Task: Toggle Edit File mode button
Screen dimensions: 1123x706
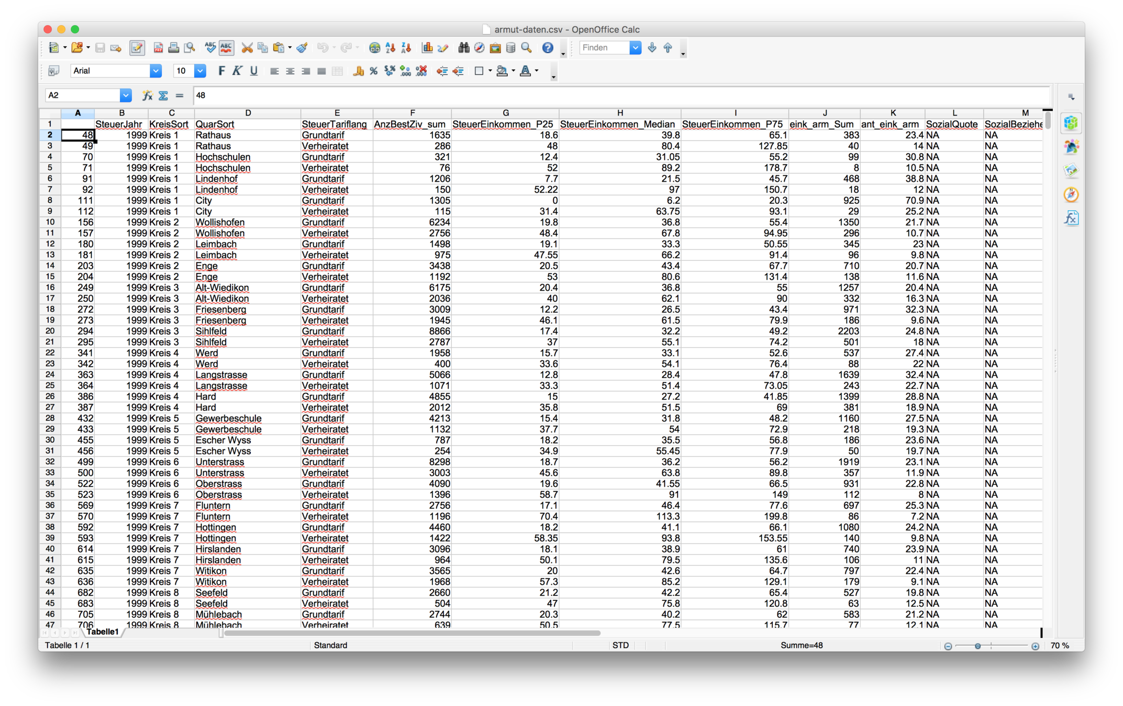Action: [137, 48]
